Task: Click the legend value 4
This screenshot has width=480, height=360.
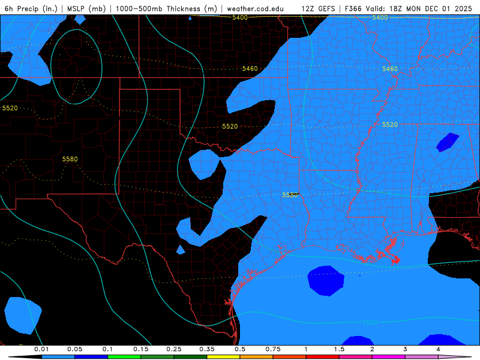Action: [x=439, y=349]
